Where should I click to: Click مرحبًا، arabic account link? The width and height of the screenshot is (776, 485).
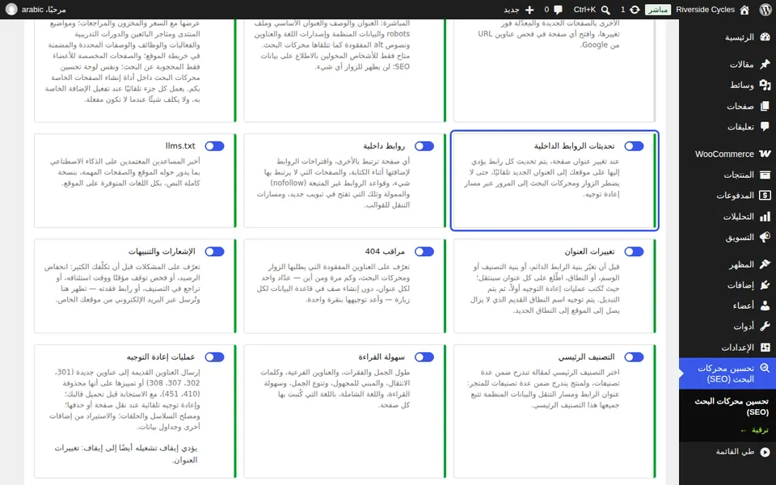[x=44, y=10]
